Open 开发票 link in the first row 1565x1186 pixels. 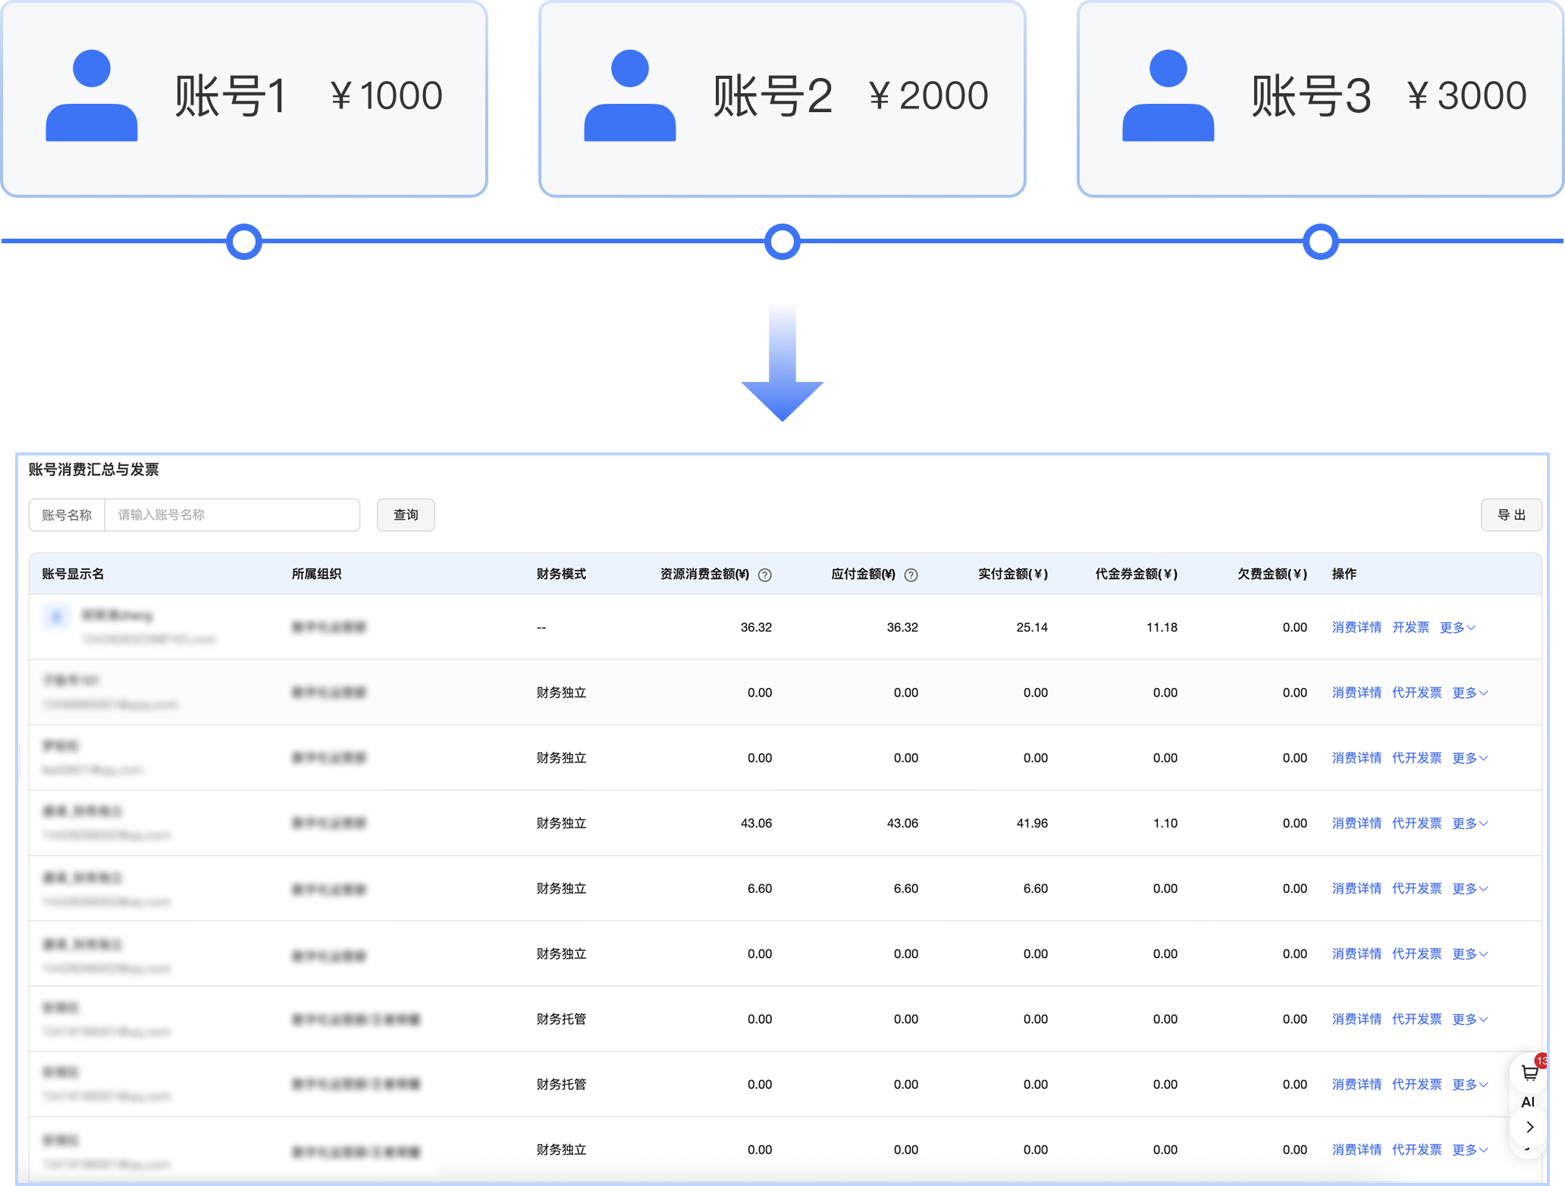(x=1410, y=627)
